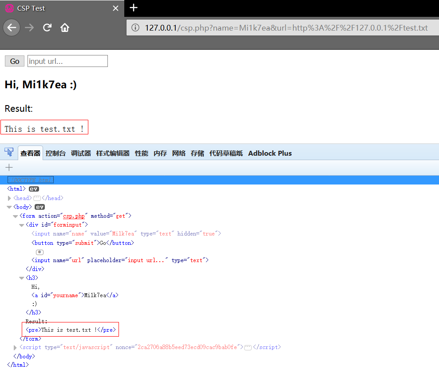
Task: Collapse the form element node
Action: [16, 216]
